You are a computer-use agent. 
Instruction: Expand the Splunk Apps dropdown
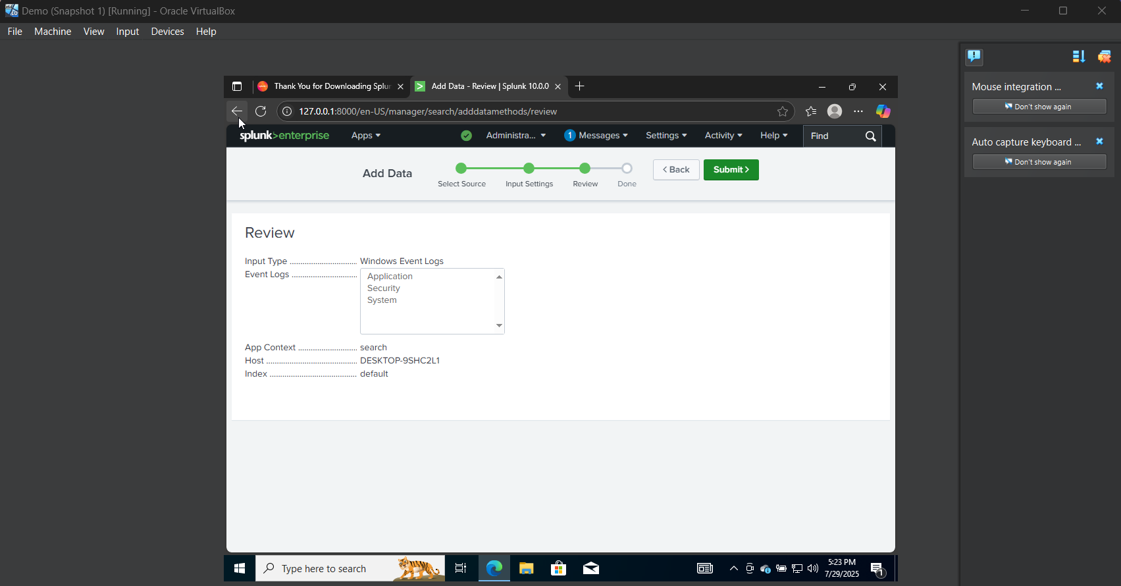[x=366, y=136]
